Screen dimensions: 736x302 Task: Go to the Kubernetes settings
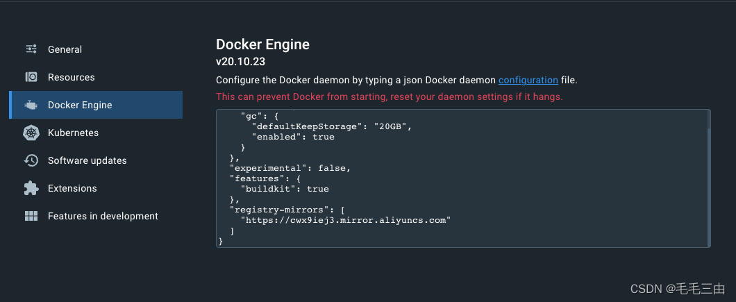[x=73, y=133]
